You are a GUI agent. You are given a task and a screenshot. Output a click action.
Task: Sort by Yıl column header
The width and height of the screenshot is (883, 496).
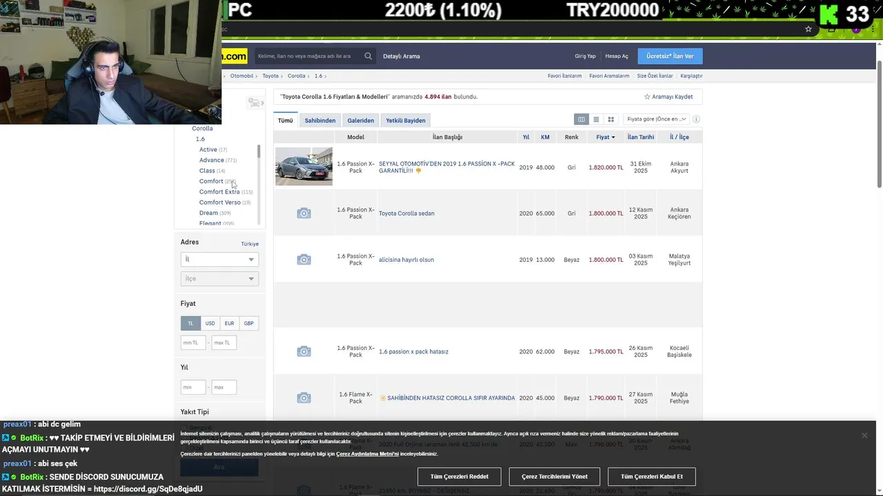click(526, 137)
